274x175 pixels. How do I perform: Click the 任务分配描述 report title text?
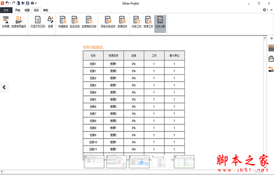click(x=94, y=47)
